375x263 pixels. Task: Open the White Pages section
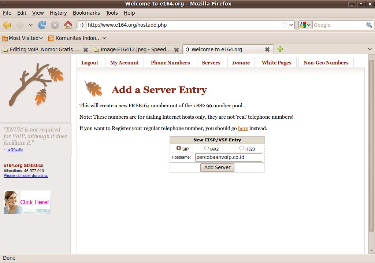coord(276,63)
